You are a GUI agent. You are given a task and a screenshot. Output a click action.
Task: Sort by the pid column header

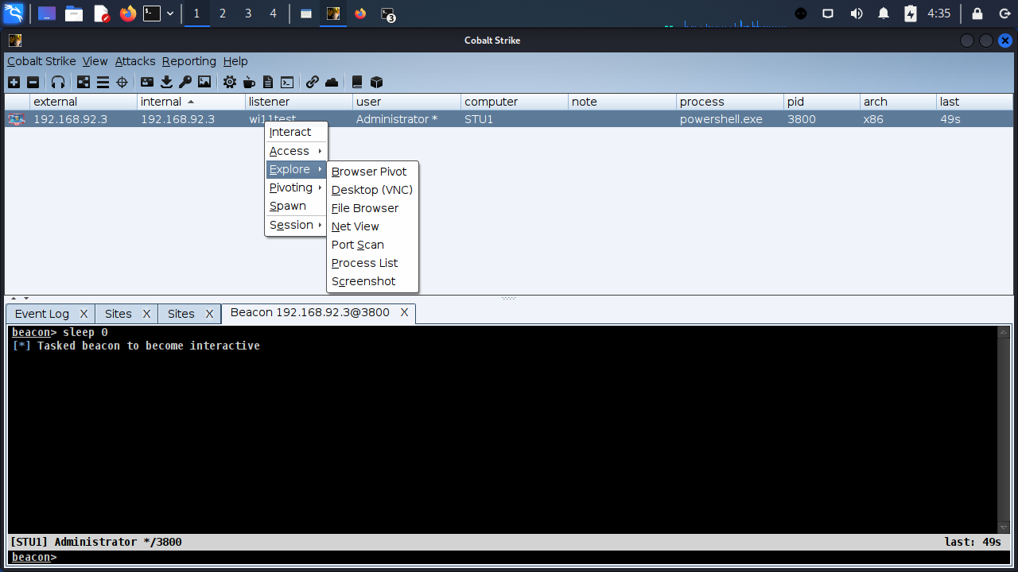point(822,102)
